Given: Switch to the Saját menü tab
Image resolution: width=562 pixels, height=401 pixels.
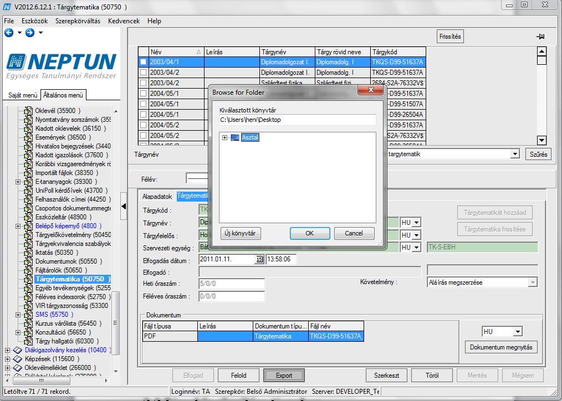Looking at the screenshot, I should (23, 95).
